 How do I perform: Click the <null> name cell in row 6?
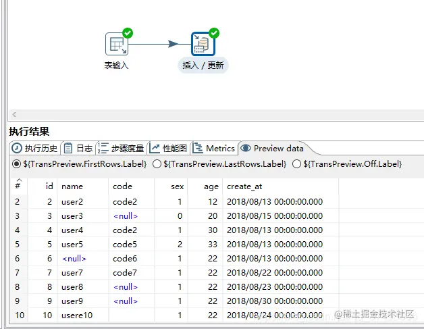(x=83, y=258)
